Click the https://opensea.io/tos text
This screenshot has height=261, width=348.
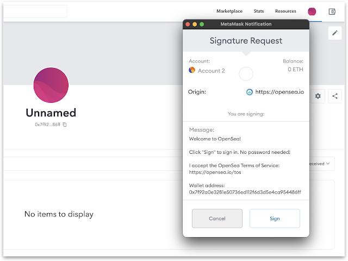pos(215,172)
